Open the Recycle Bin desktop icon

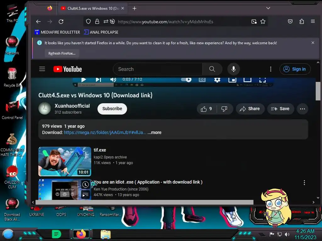[12, 78]
